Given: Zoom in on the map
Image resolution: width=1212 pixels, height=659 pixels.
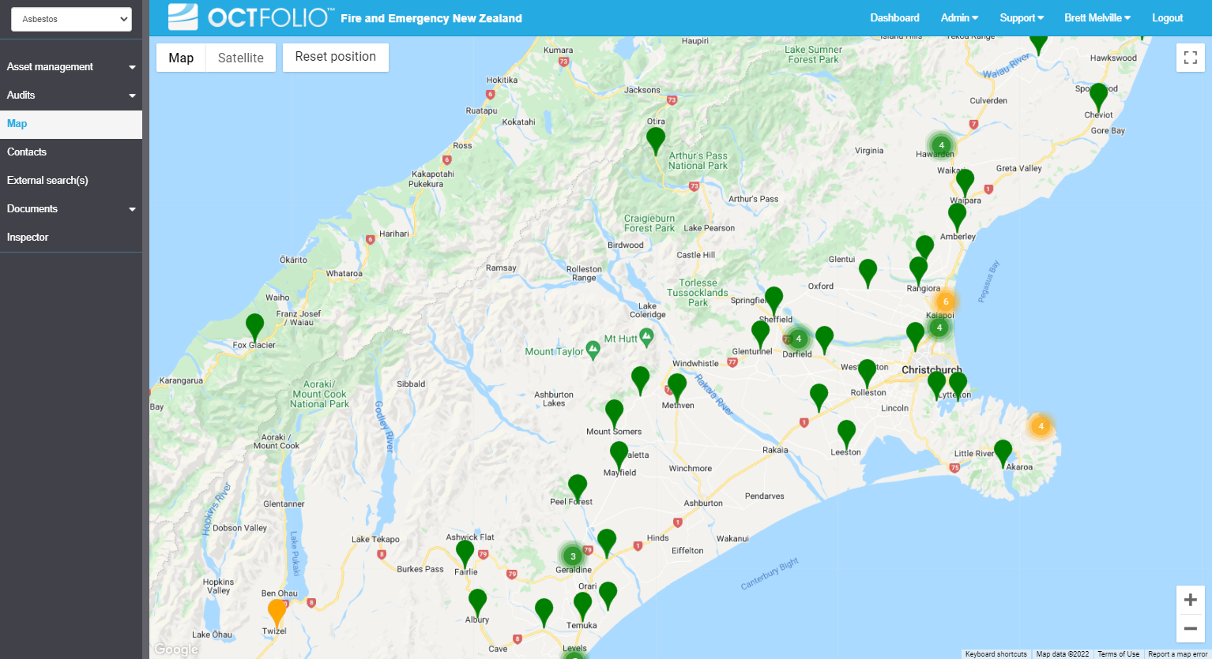Looking at the screenshot, I should tap(1190, 600).
